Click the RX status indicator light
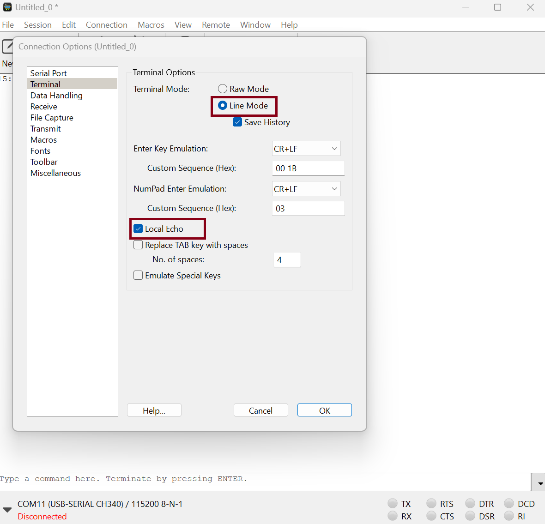This screenshot has height=524, width=545. pyautogui.click(x=393, y=516)
